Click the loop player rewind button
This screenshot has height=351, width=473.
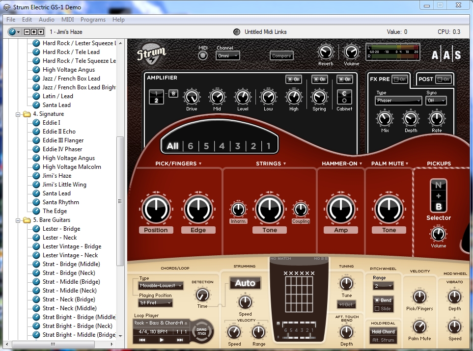point(142,340)
